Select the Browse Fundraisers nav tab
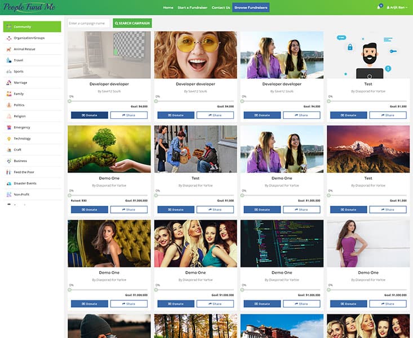Viewport: 413px width, 338px height. coord(251,7)
